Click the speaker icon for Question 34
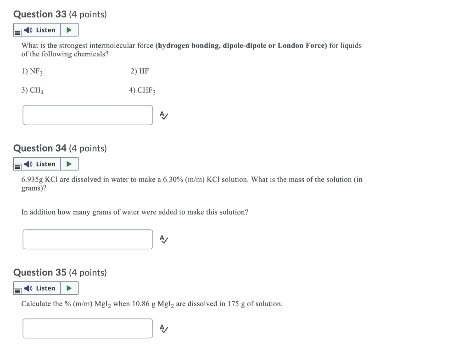The image size is (470, 347). click(x=28, y=164)
